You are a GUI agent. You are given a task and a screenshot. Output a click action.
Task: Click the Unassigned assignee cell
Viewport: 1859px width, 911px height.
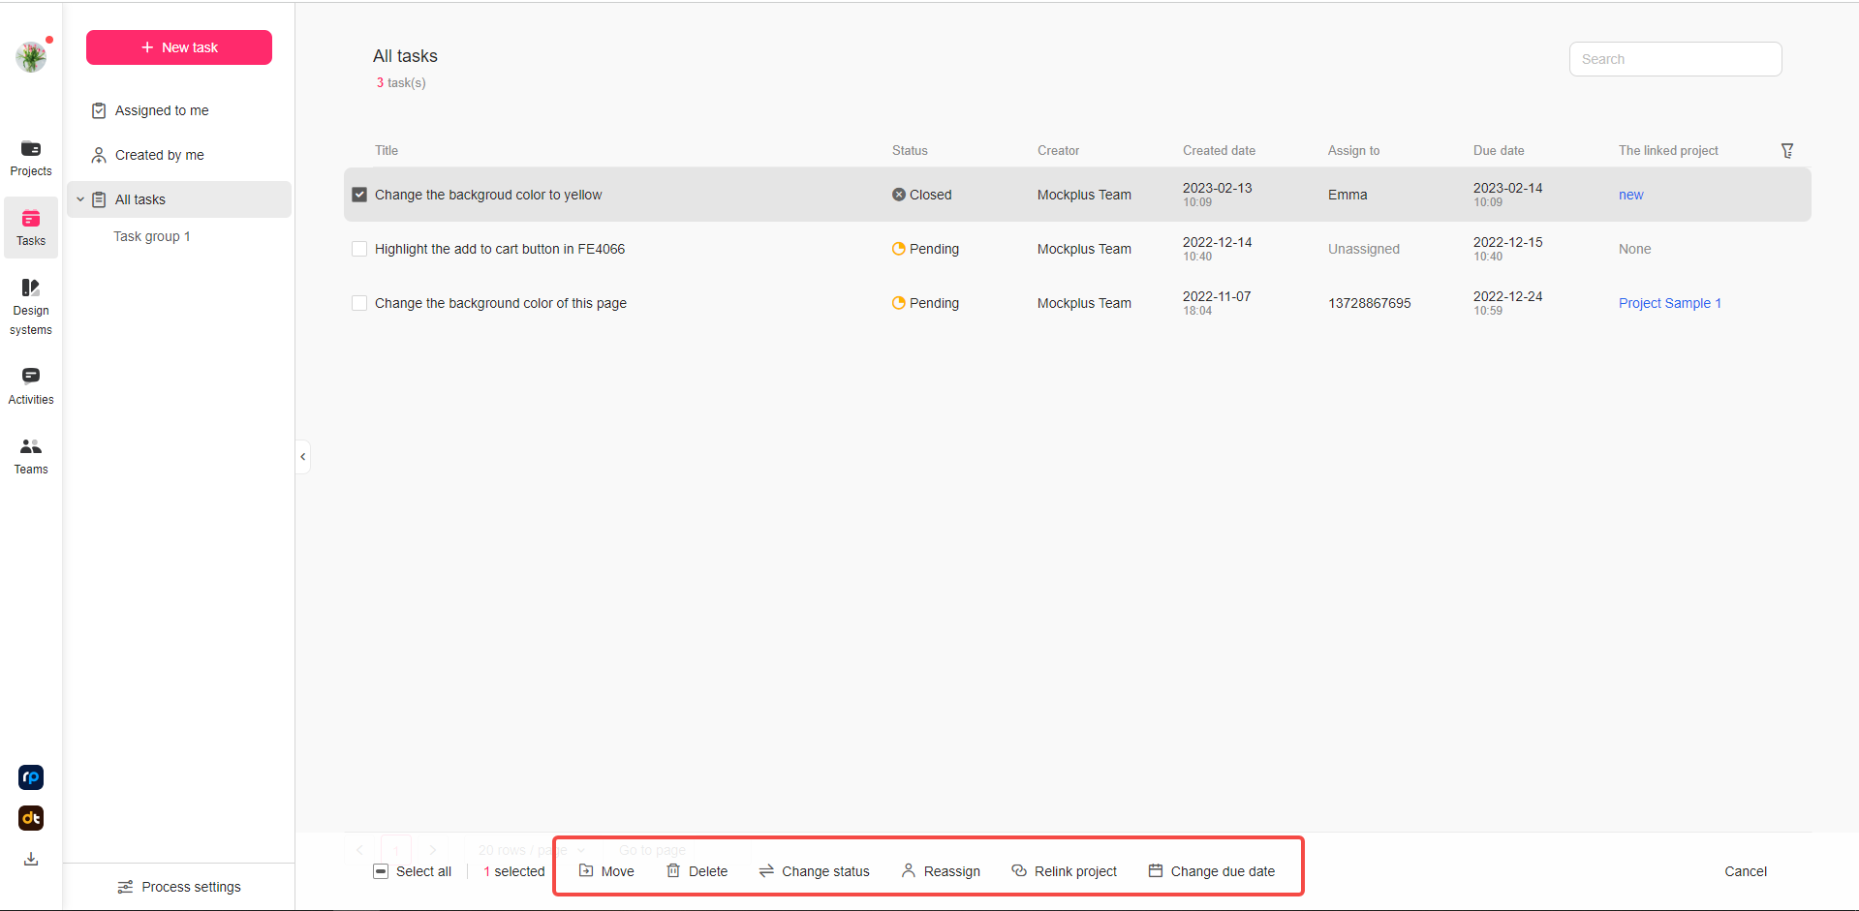click(x=1364, y=249)
